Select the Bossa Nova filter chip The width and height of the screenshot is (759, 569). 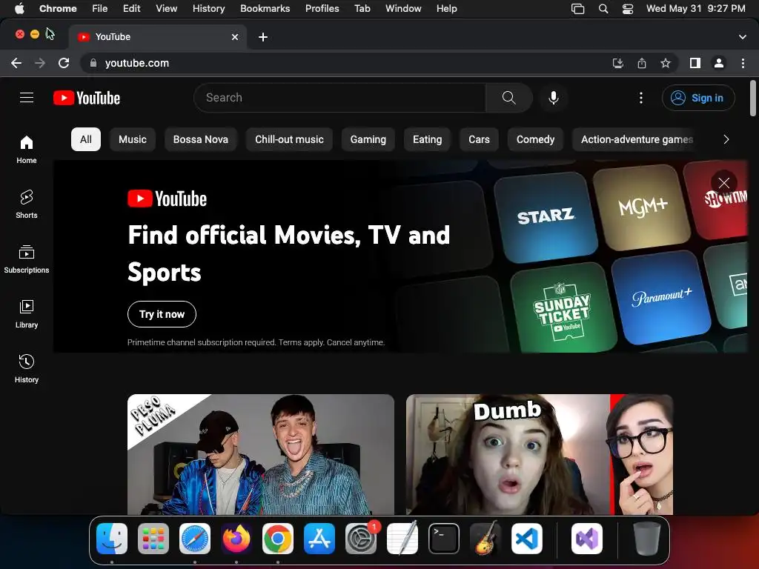coord(200,139)
